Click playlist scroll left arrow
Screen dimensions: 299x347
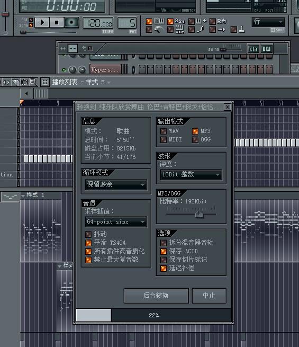click(x=26, y=94)
